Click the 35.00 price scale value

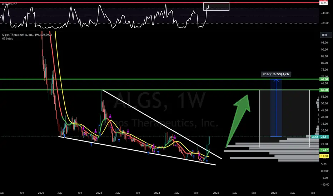click(x=324, y=124)
